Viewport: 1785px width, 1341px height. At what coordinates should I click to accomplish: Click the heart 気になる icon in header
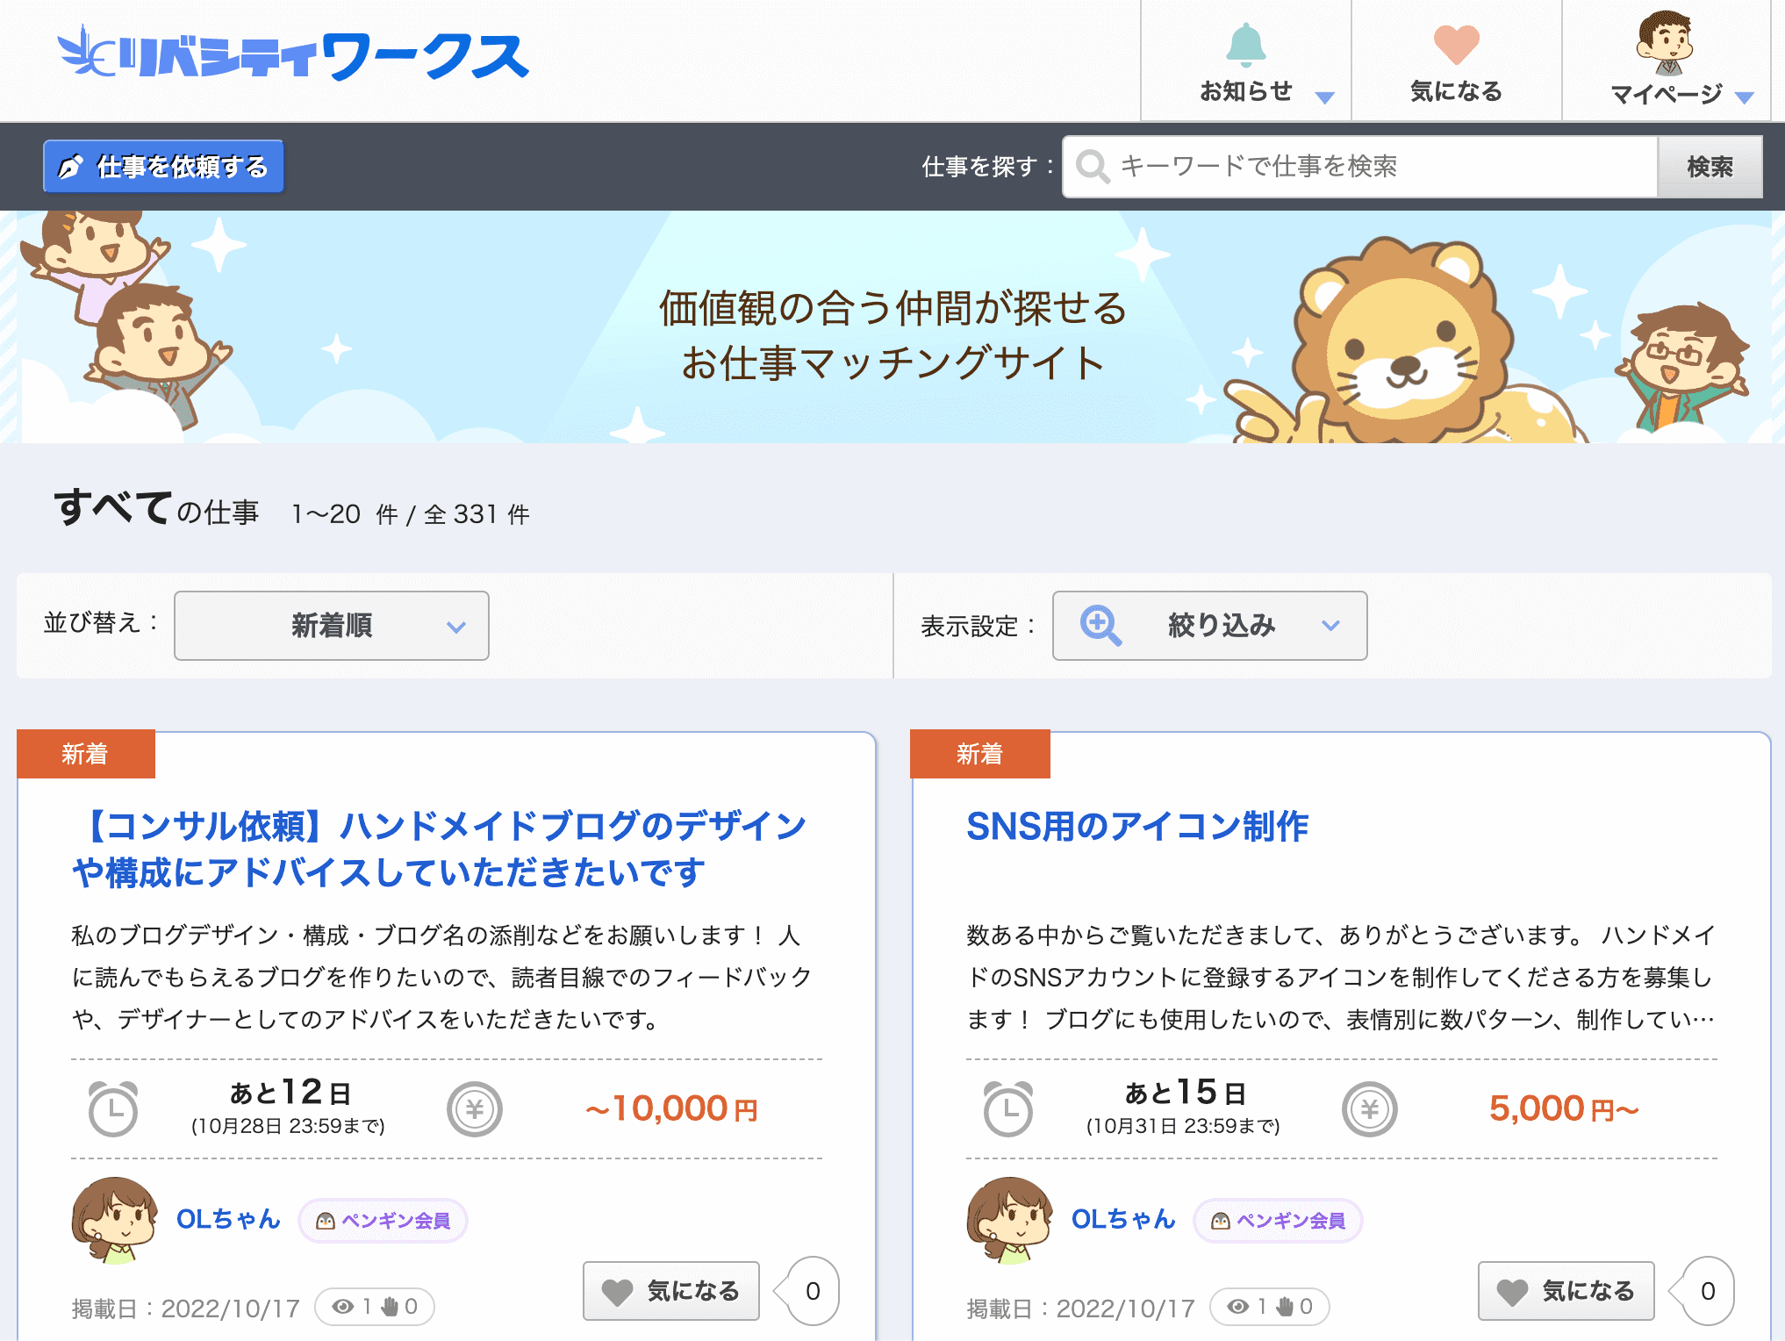[1456, 46]
